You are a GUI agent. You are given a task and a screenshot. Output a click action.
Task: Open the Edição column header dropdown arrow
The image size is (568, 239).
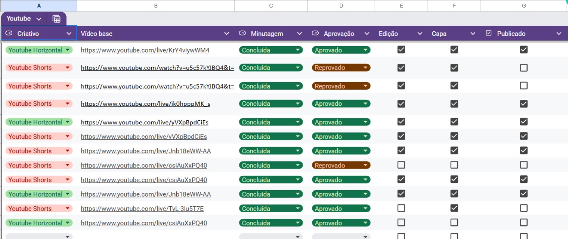(x=420, y=34)
